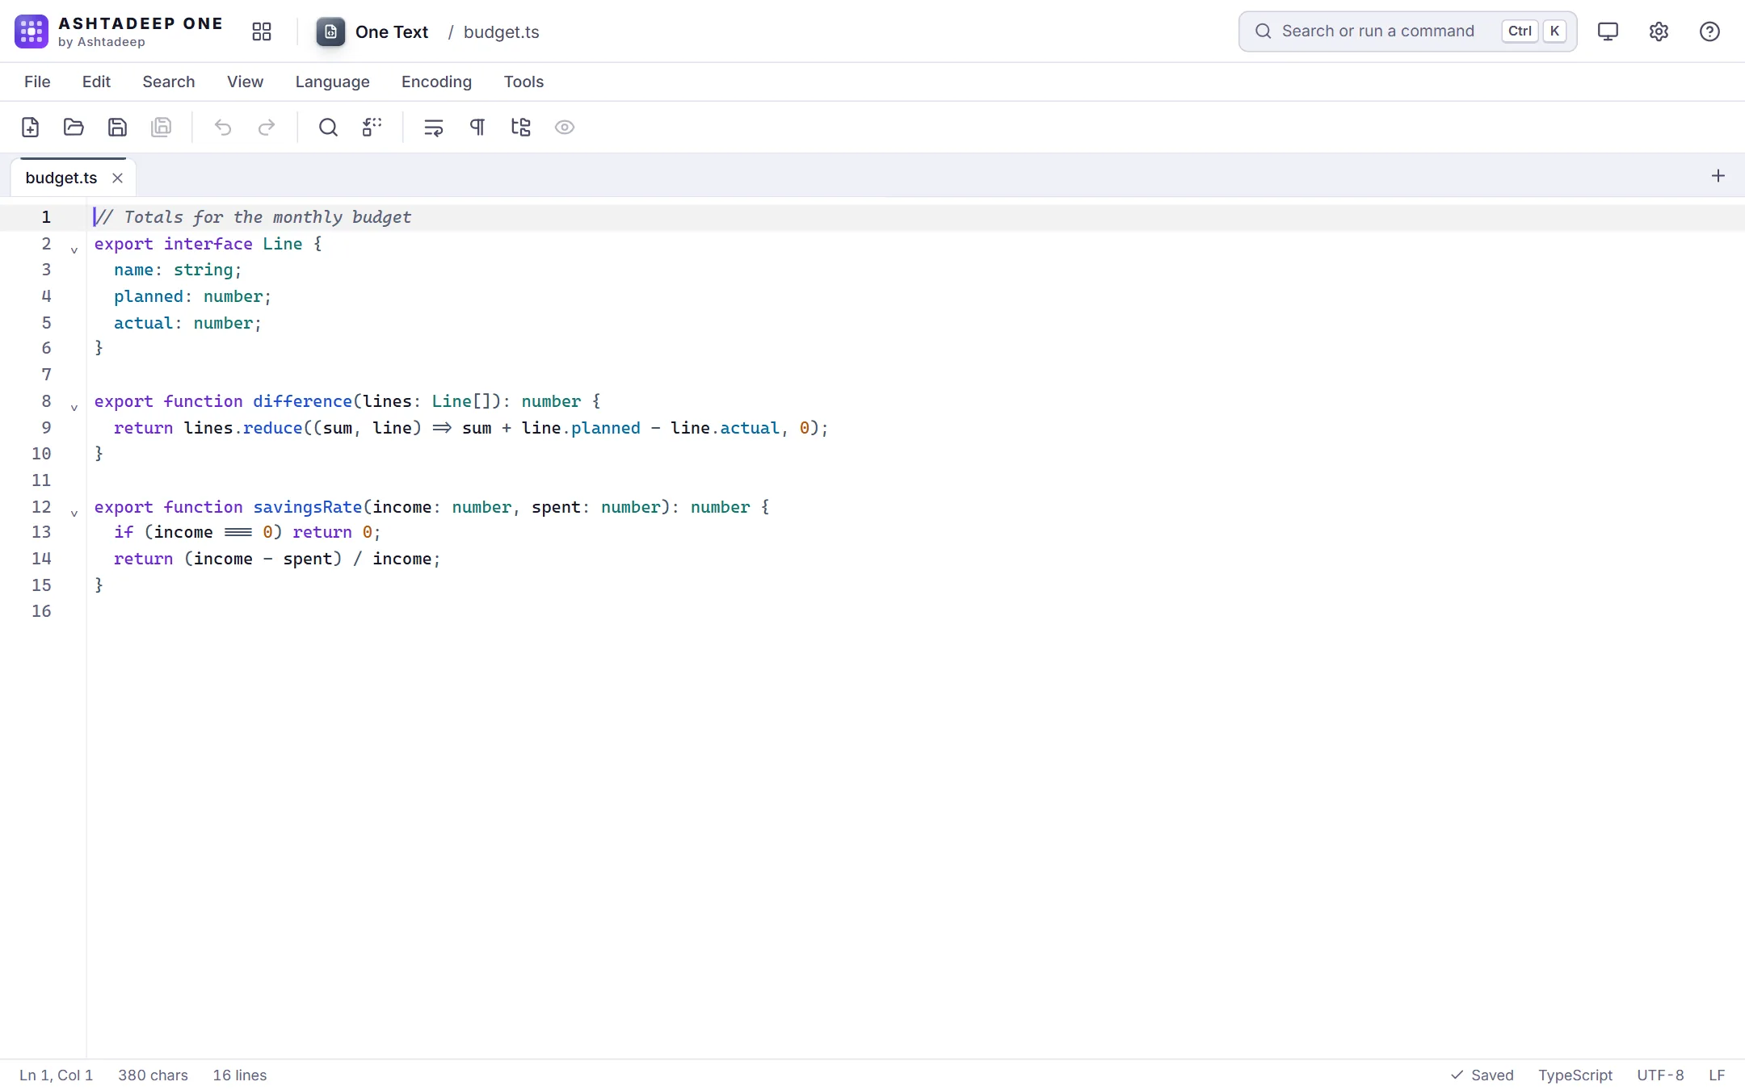Click the One Text app icon
Viewport: 1745px width, 1090px height.
pos(330,31)
